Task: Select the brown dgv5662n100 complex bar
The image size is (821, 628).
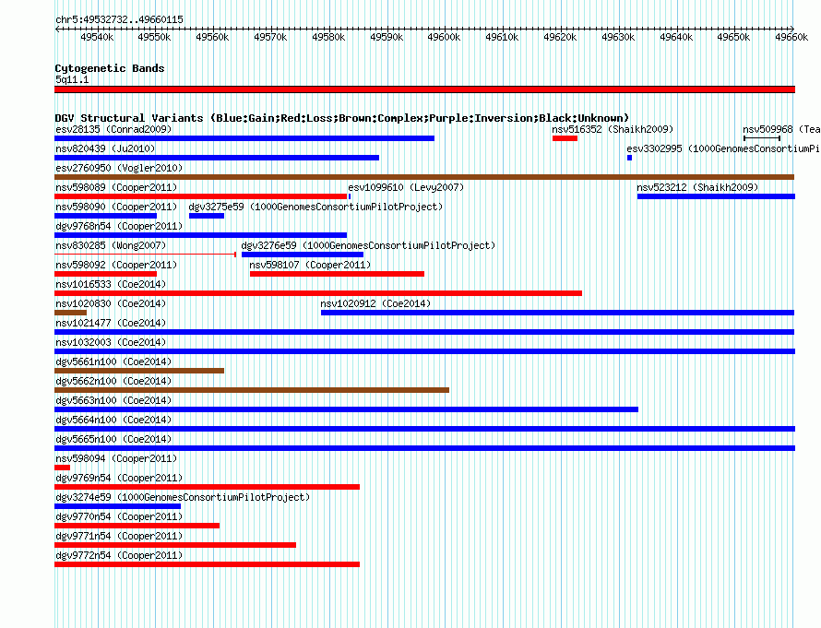Action: tap(252, 390)
